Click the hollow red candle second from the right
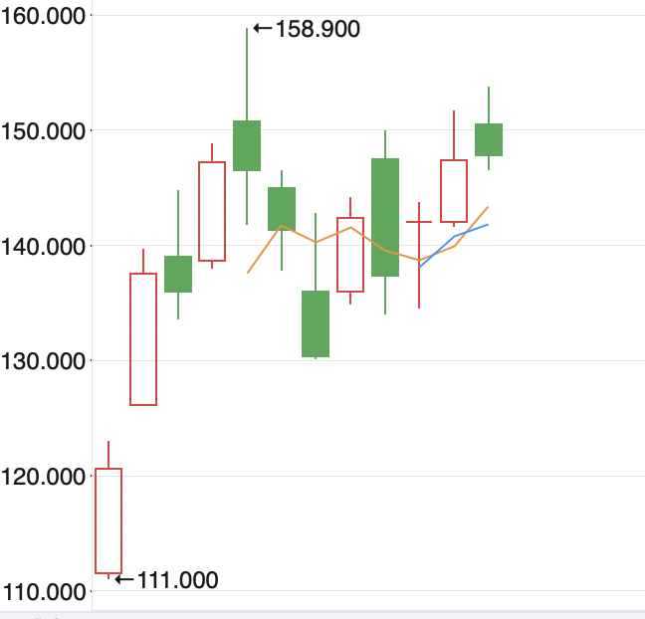The width and height of the screenshot is (645, 619). pyautogui.click(x=454, y=190)
